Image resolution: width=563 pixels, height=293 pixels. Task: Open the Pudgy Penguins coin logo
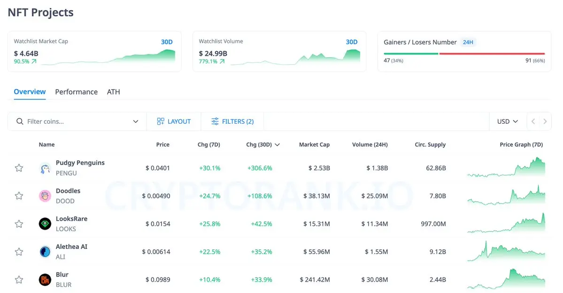click(45, 168)
